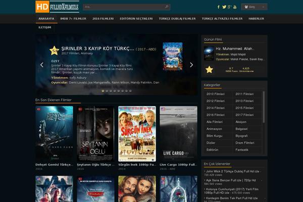Open the Facebook social icon

click(x=219, y=7)
